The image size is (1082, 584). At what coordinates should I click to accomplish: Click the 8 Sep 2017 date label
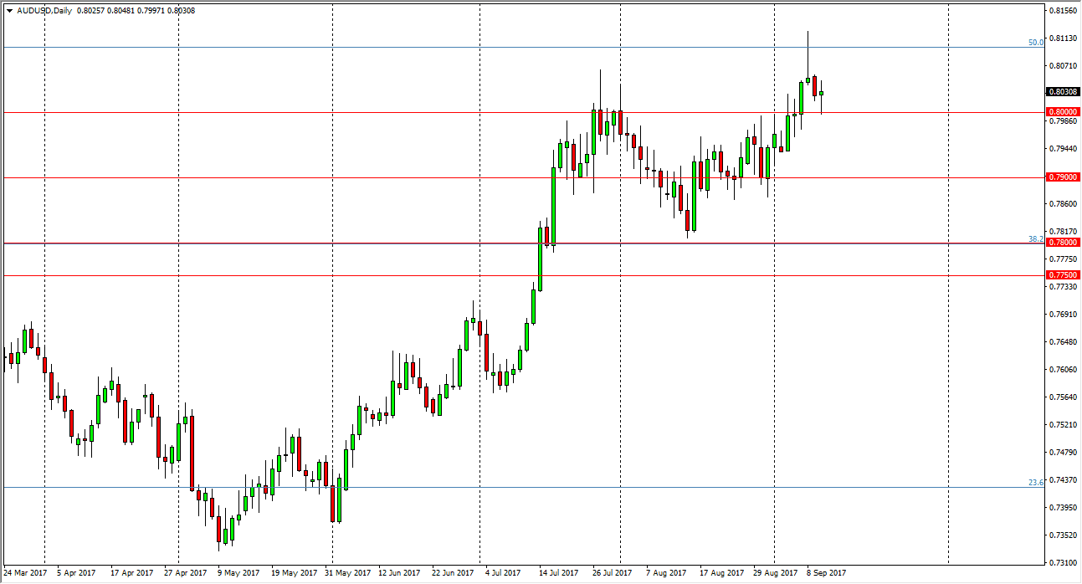coord(828,573)
